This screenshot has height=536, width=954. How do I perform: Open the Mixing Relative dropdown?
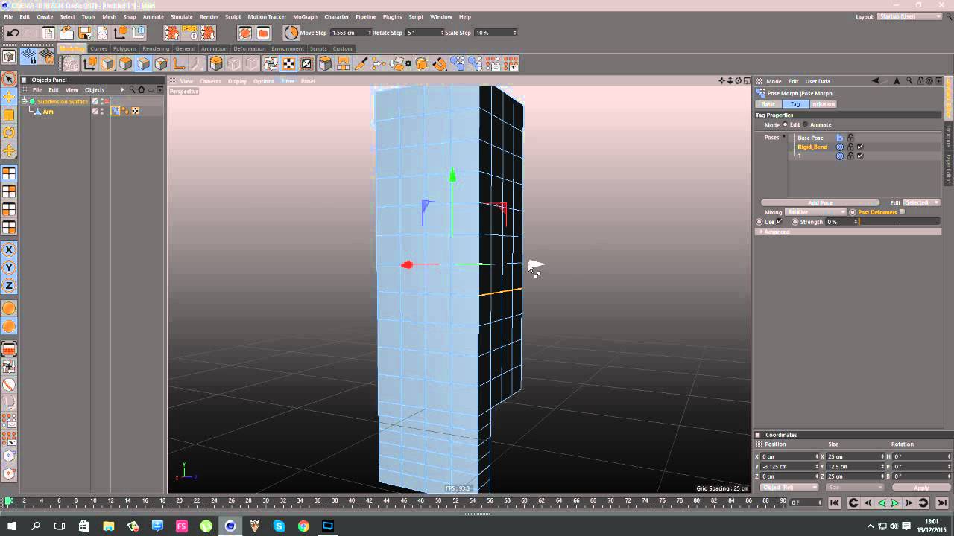(815, 212)
